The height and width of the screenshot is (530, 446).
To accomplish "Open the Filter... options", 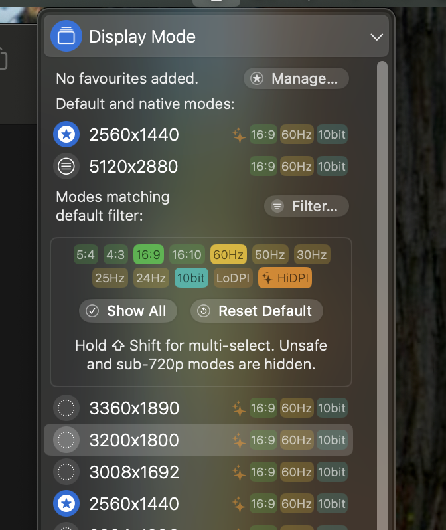I will coord(307,206).
